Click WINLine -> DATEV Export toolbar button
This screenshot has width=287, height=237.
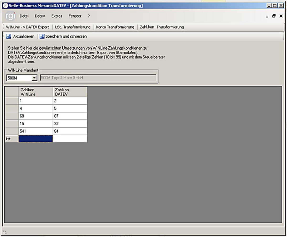(27, 27)
